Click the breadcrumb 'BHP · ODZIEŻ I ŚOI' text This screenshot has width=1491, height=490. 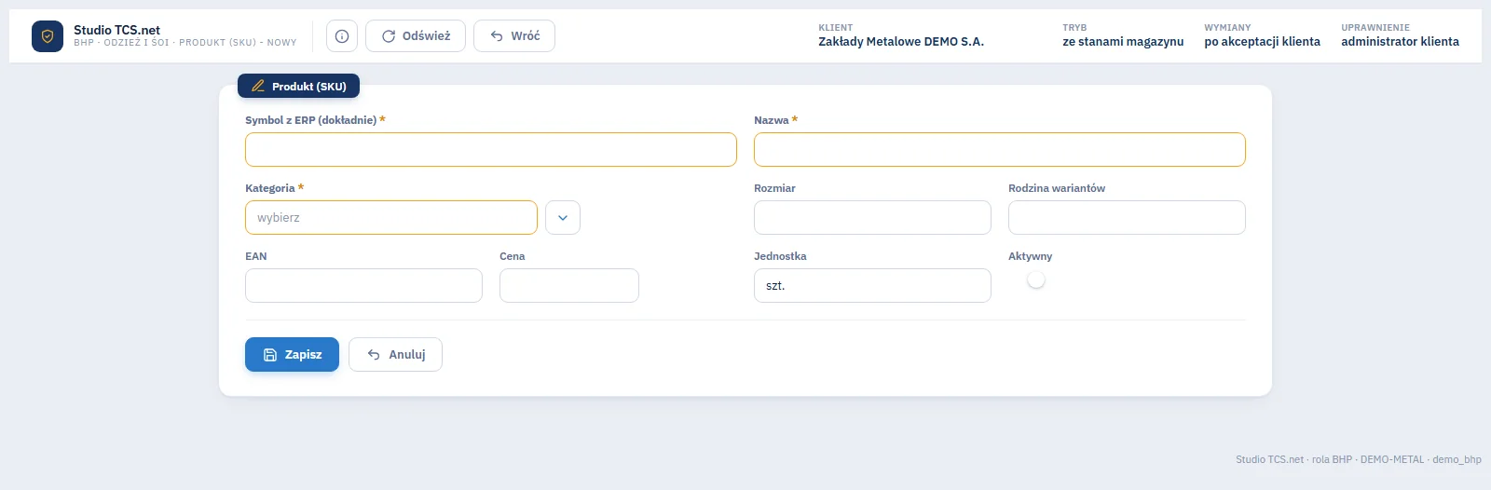click(x=121, y=43)
